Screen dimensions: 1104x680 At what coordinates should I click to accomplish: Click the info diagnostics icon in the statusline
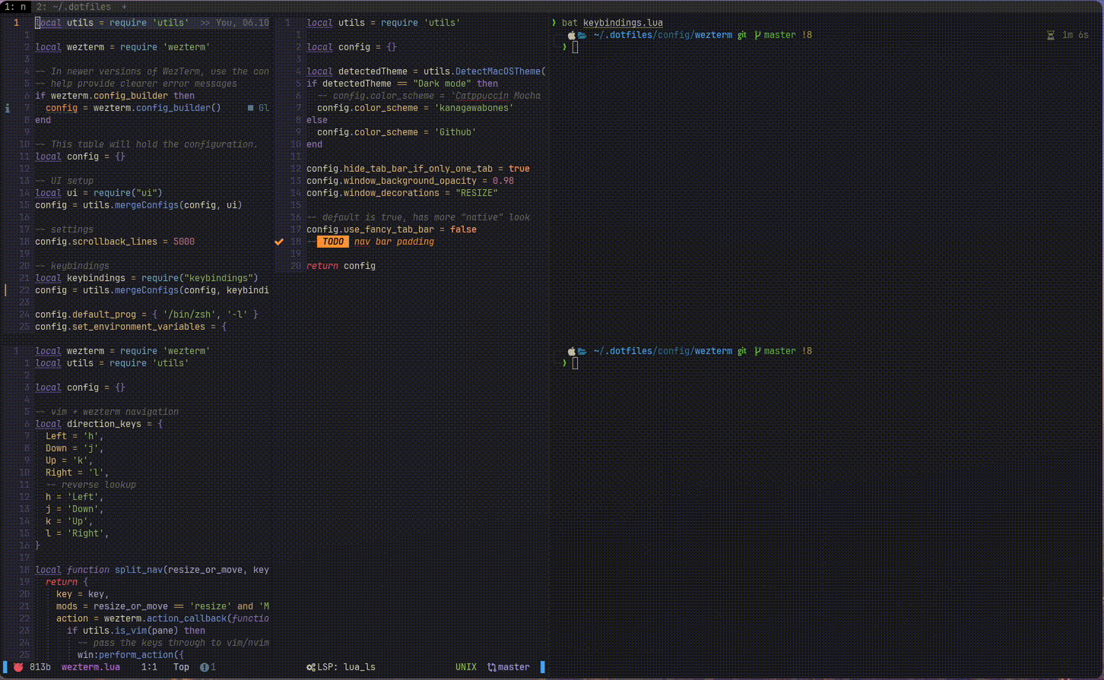click(x=204, y=667)
